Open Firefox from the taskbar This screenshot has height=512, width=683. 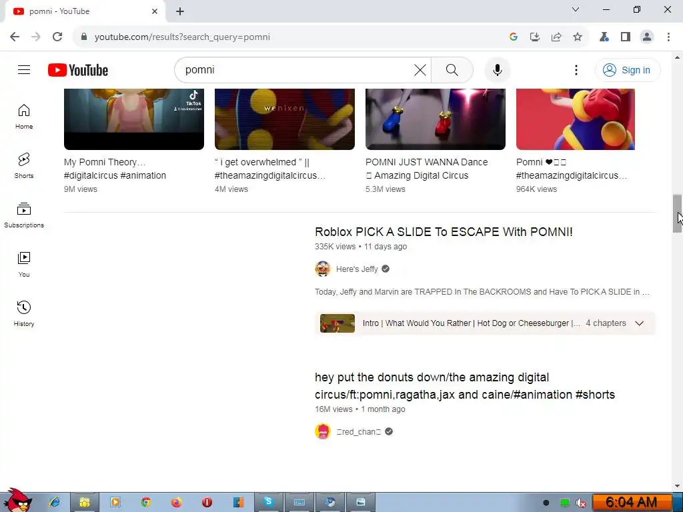point(176,502)
